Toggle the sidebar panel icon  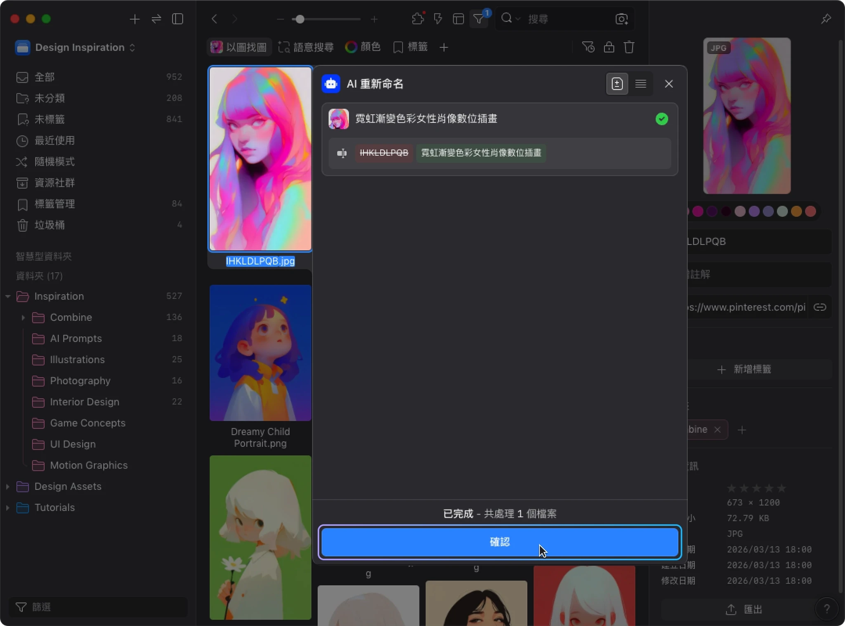click(177, 19)
